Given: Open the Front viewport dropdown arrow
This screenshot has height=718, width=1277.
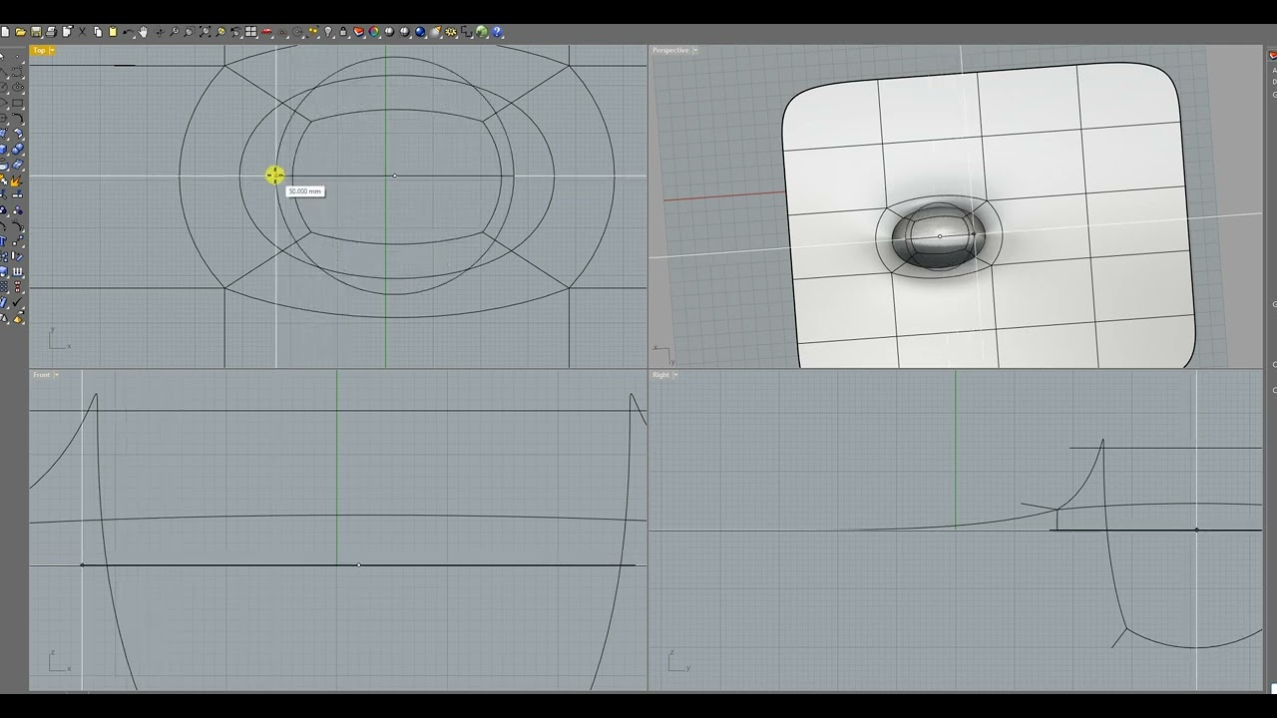Looking at the screenshot, I should 56,375.
